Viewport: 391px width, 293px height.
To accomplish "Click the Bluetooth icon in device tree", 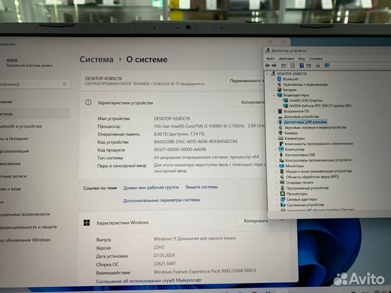I will [x=279, y=79].
